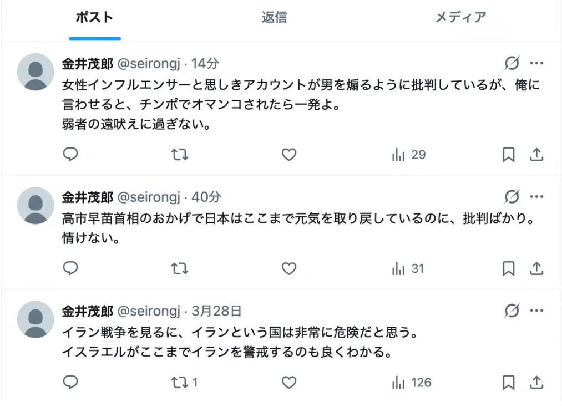Reply to the 14分 post
Viewport: 562px width, 407px height.
70,155
